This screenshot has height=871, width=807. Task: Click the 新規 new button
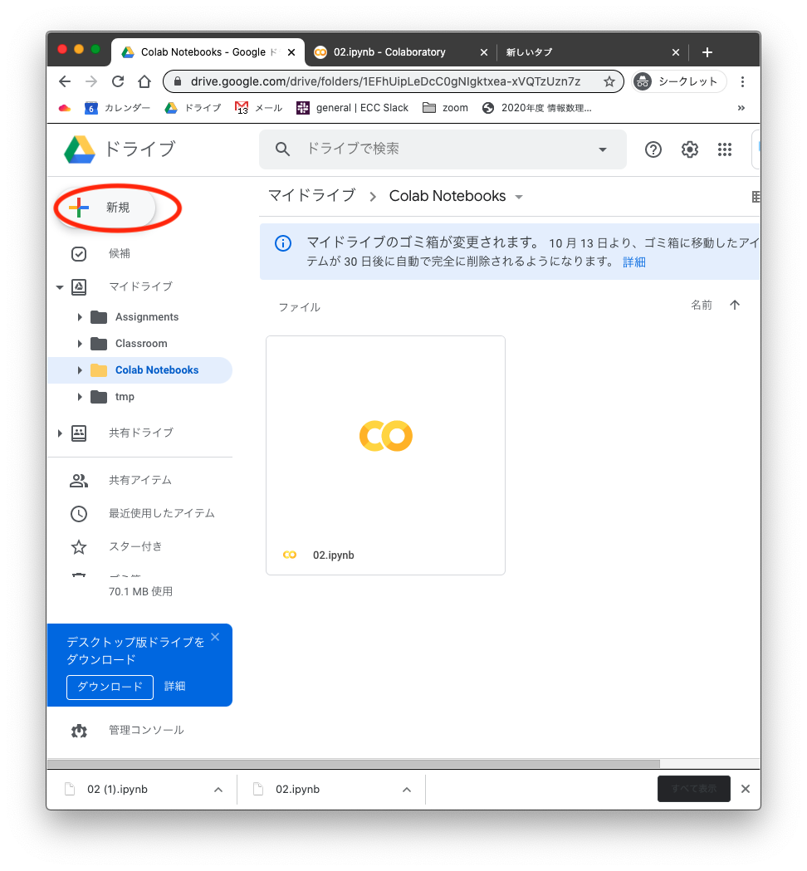pyautogui.click(x=105, y=208)
